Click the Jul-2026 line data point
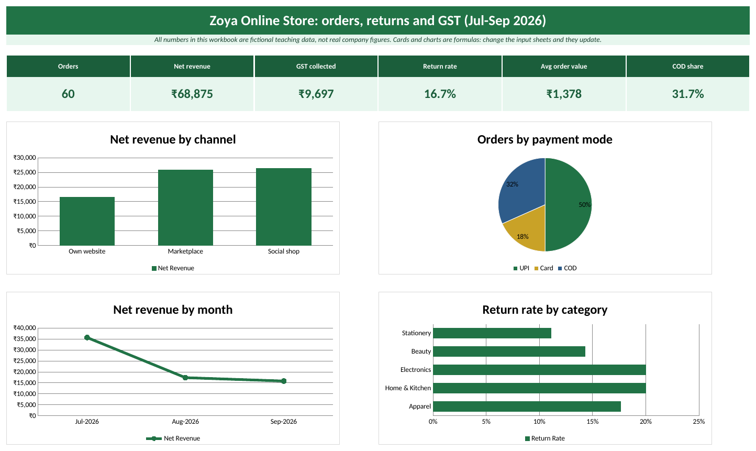756x451 pixels. (x=87, y=338)
